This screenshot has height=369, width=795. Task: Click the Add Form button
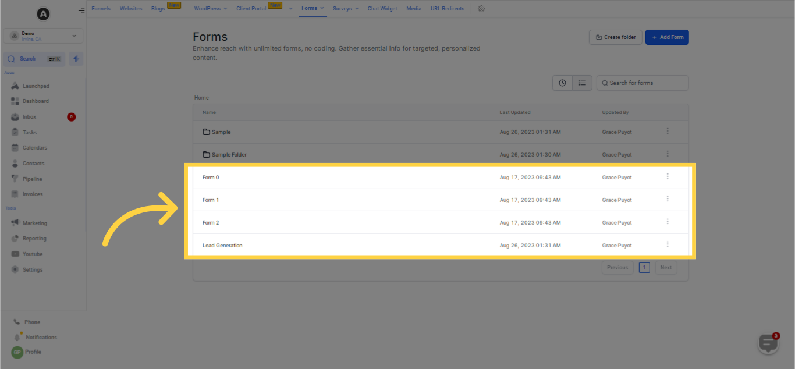(x=667, y=37)
